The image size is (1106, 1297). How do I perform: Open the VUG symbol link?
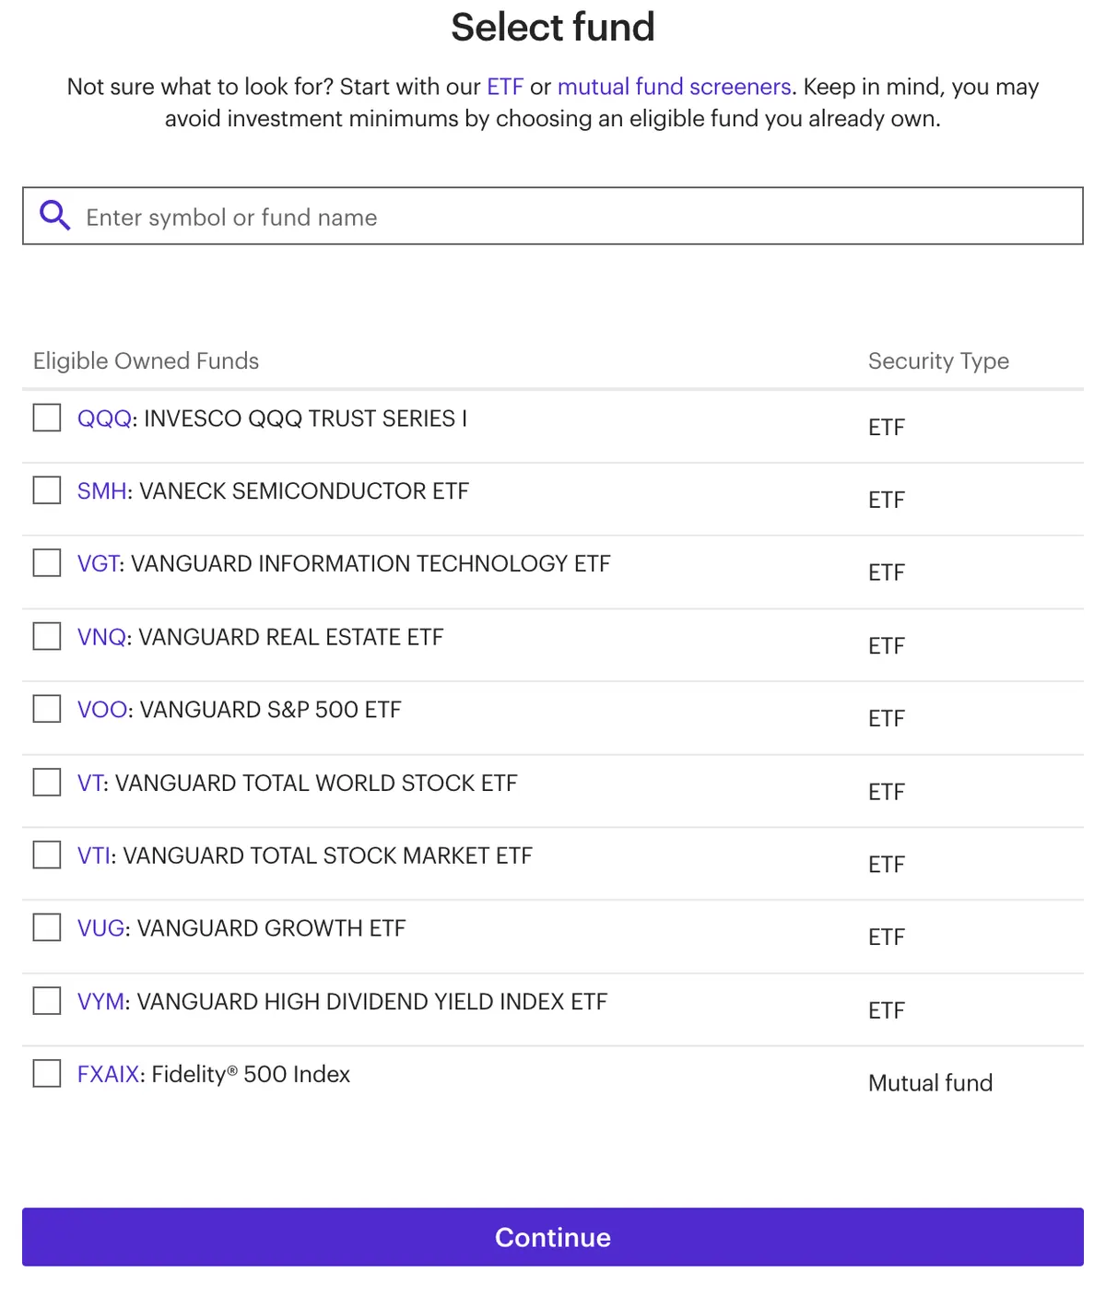pyautogui.click(x=100, y=928)
